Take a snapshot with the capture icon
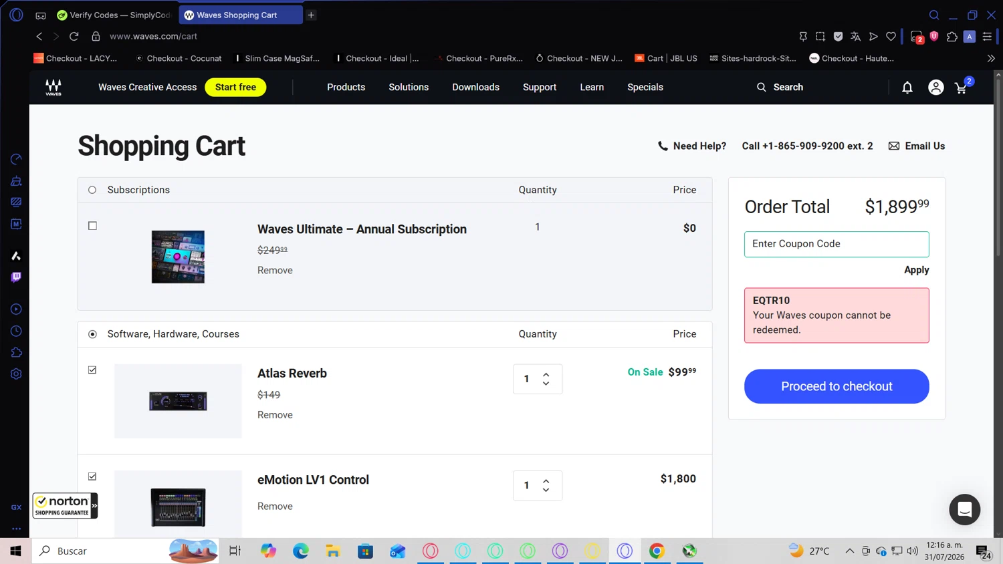Screen dimensions: 1003x564 [x=820, y=36]
